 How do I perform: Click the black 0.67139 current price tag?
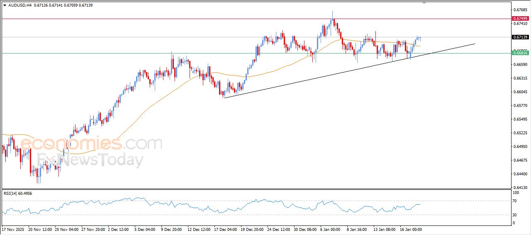520,37
